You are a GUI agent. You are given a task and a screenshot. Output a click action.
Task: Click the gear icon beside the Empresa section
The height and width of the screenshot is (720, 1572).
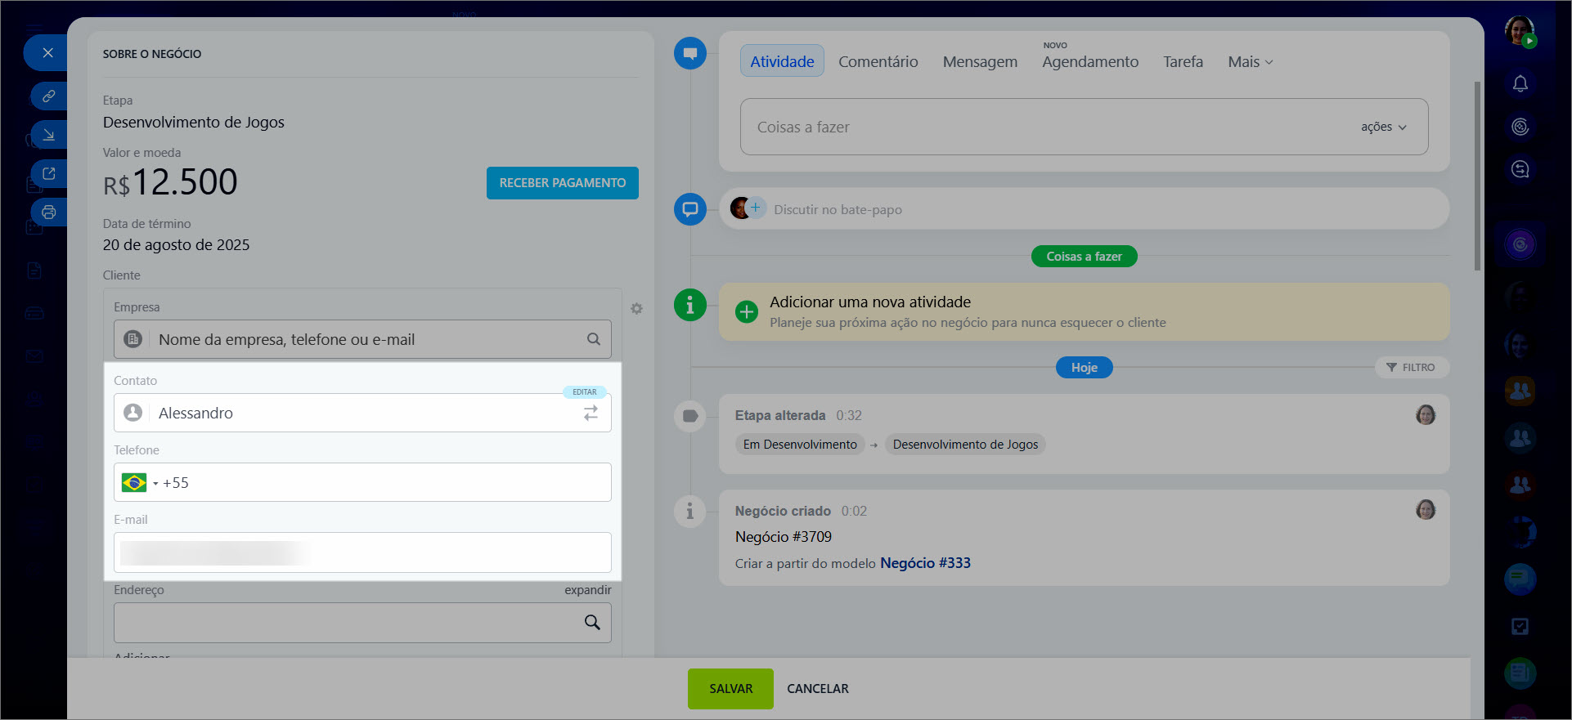(x=636, y=309)
